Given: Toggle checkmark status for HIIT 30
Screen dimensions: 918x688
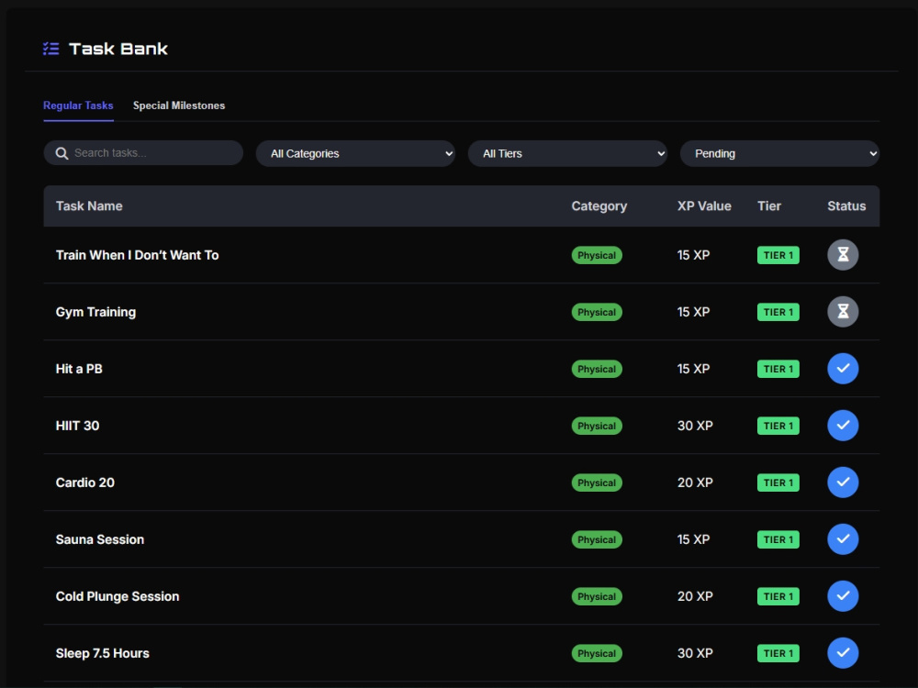Looking at the screenshot, I should (x=843, y=426).
